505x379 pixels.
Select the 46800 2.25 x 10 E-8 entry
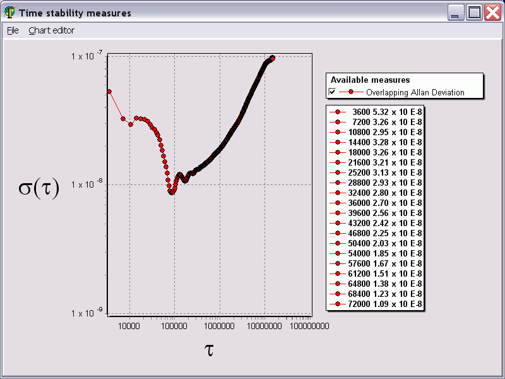coord(376,233)
